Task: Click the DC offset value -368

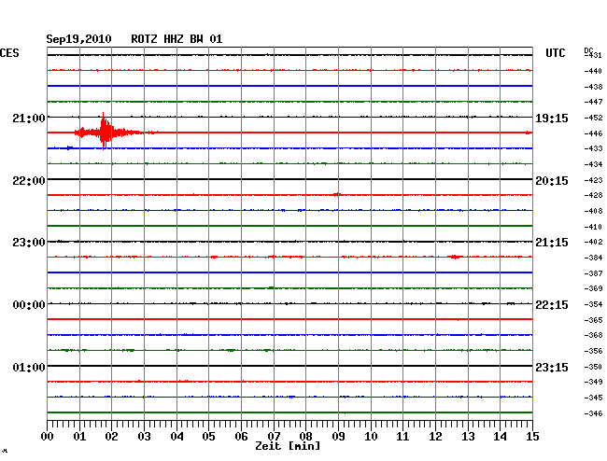Action: (593, 335)
